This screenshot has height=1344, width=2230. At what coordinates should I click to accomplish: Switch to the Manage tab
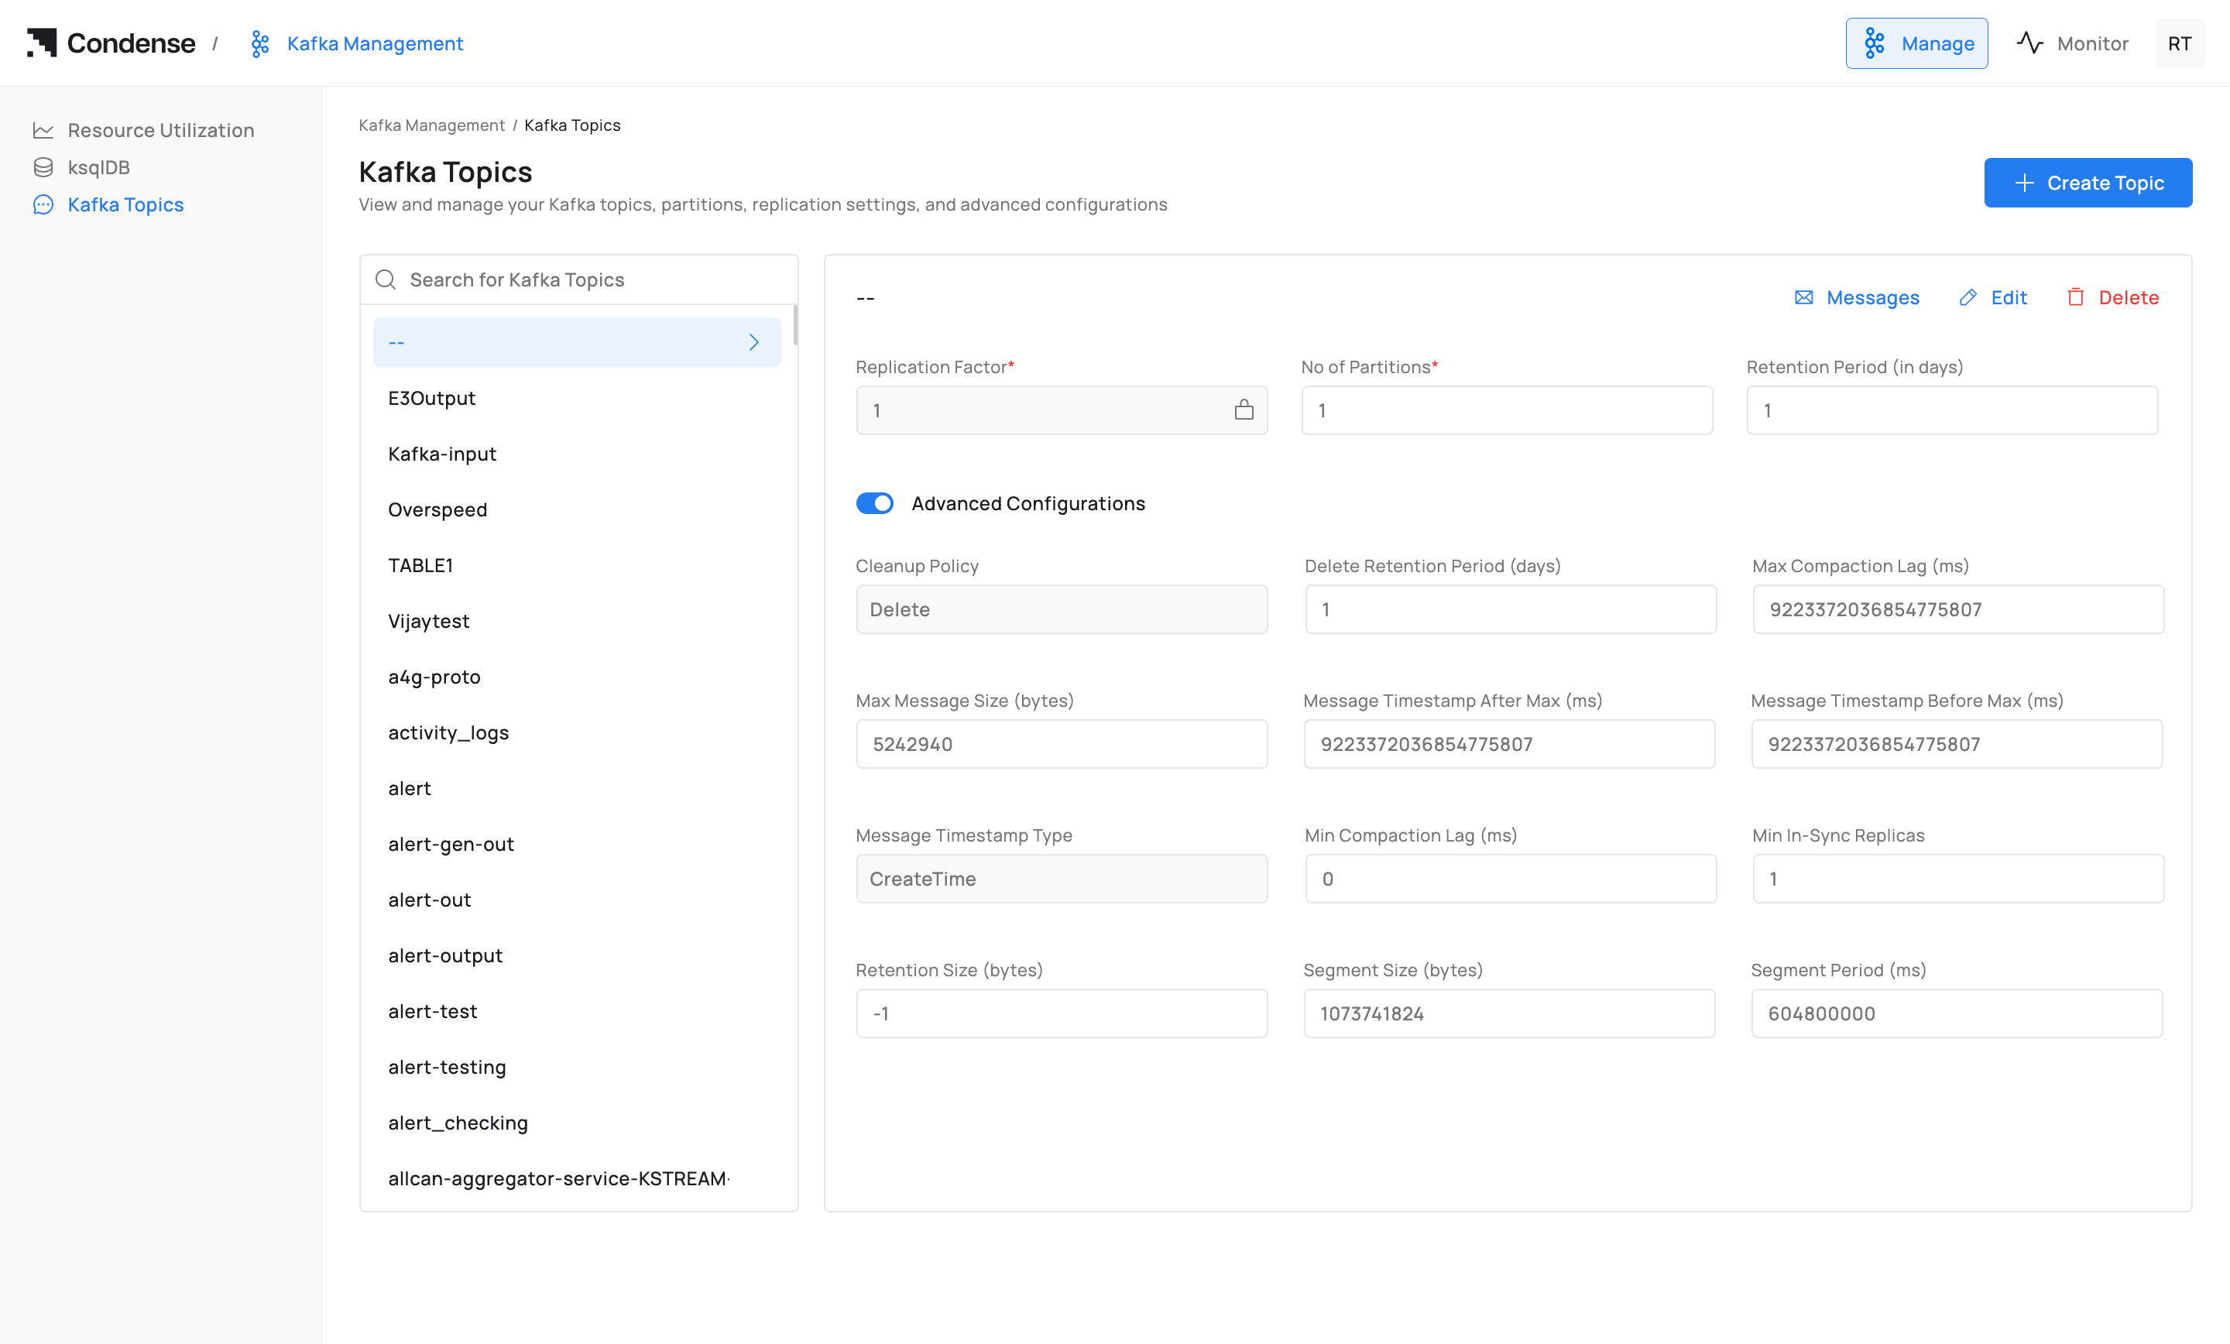(1916, 43)
